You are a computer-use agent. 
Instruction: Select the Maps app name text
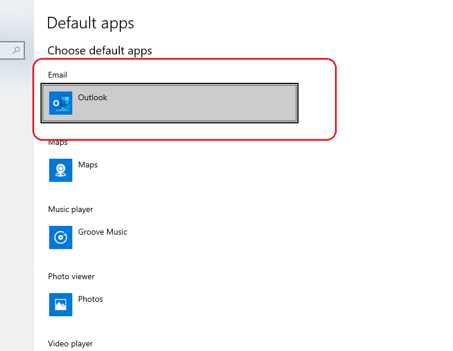point(88,164)
